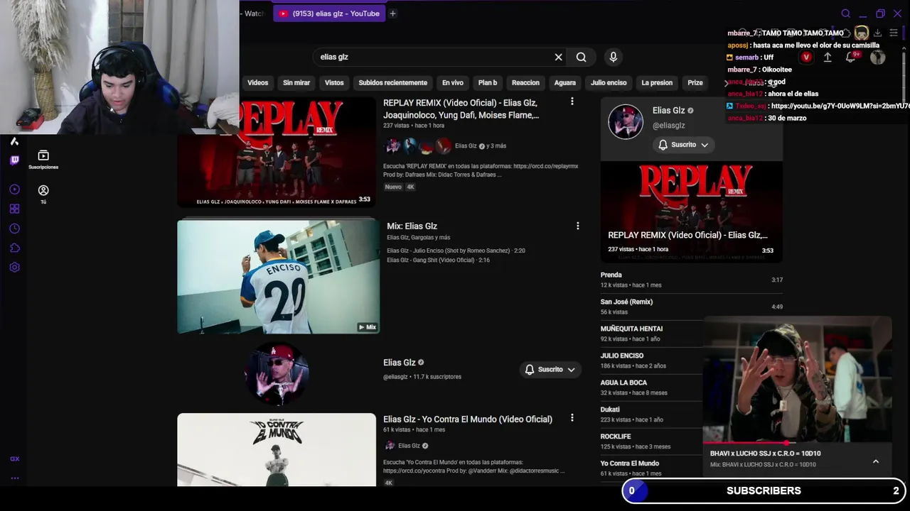Select the Aguara filter chip

[564, 83]
